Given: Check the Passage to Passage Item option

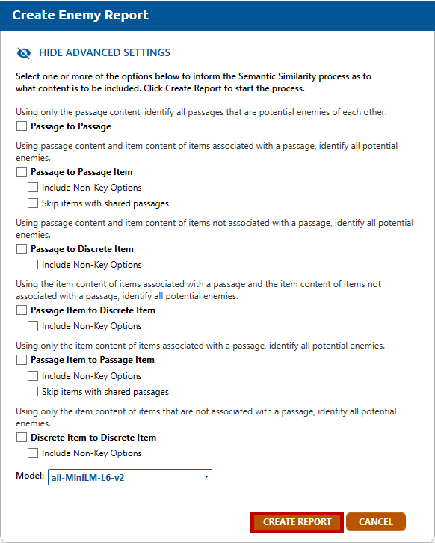Looking at the screenshot, I should (x=22, y=172).
